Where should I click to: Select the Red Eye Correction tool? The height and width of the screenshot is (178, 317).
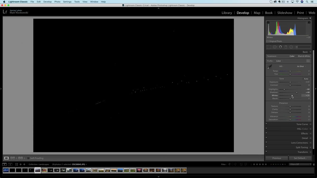[280, 47]
